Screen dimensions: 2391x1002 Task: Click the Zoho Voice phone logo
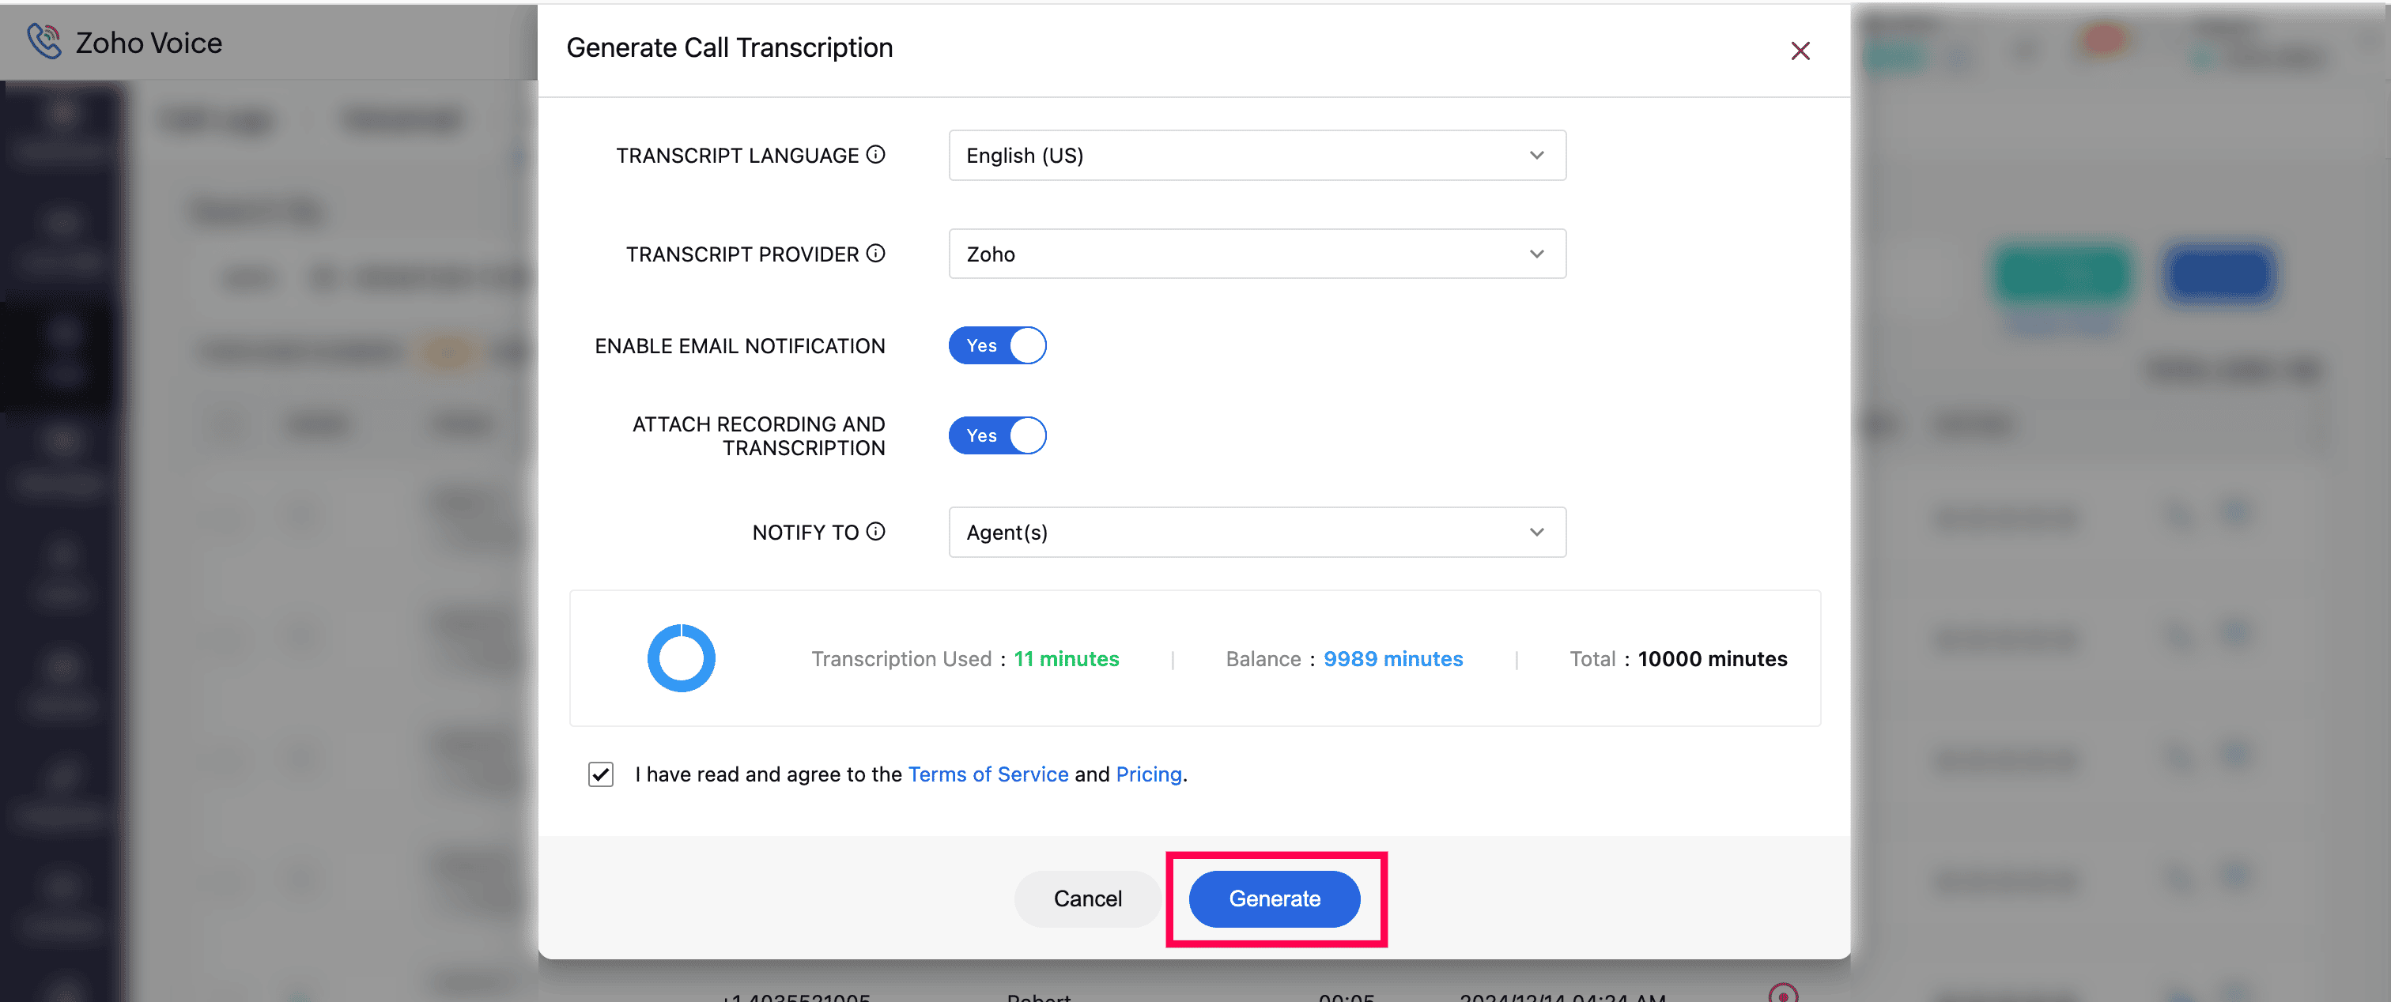[x=43, y=42]
